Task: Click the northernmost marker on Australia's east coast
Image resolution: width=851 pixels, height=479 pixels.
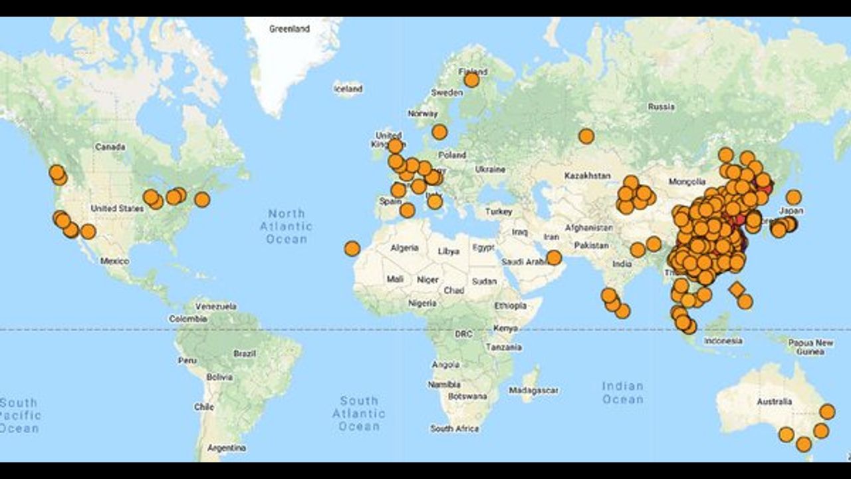Action: [x=827, y=412]
